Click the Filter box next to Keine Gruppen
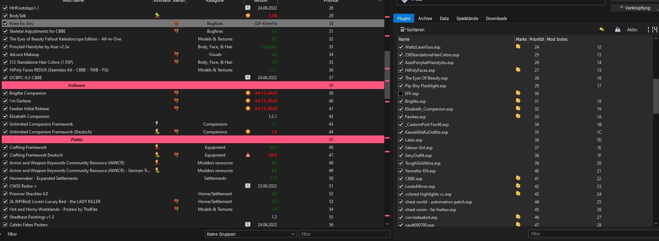The height and width of the screenshot is (241, 659). coord(344,234)
